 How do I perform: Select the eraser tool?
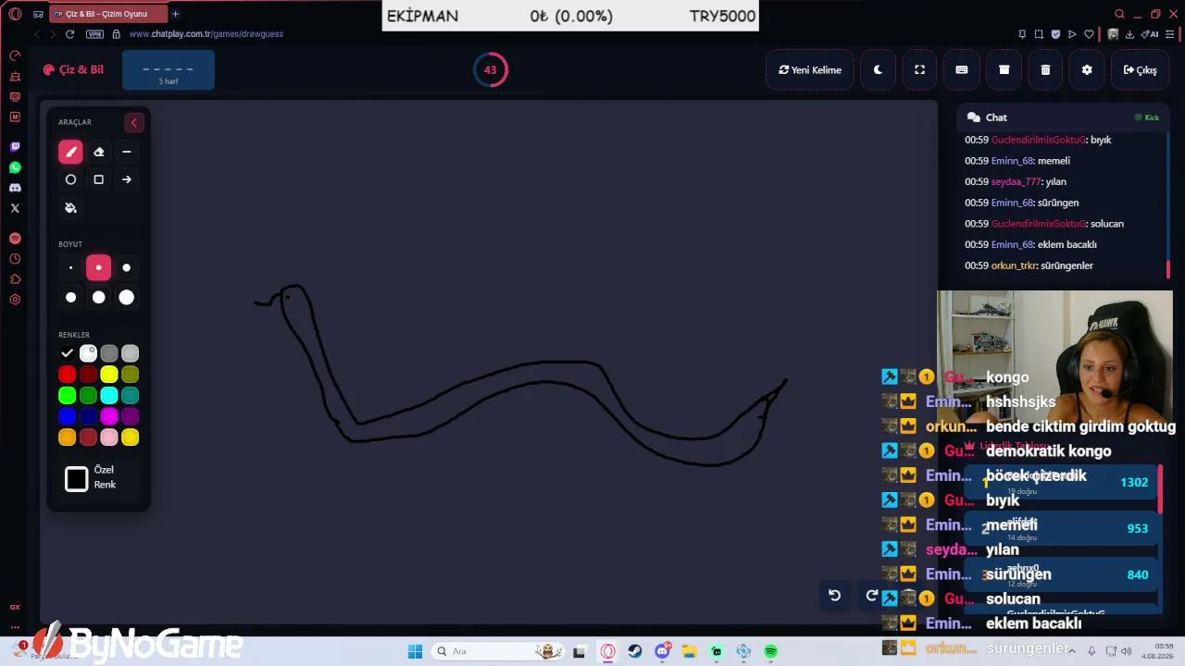pos(99,152)
